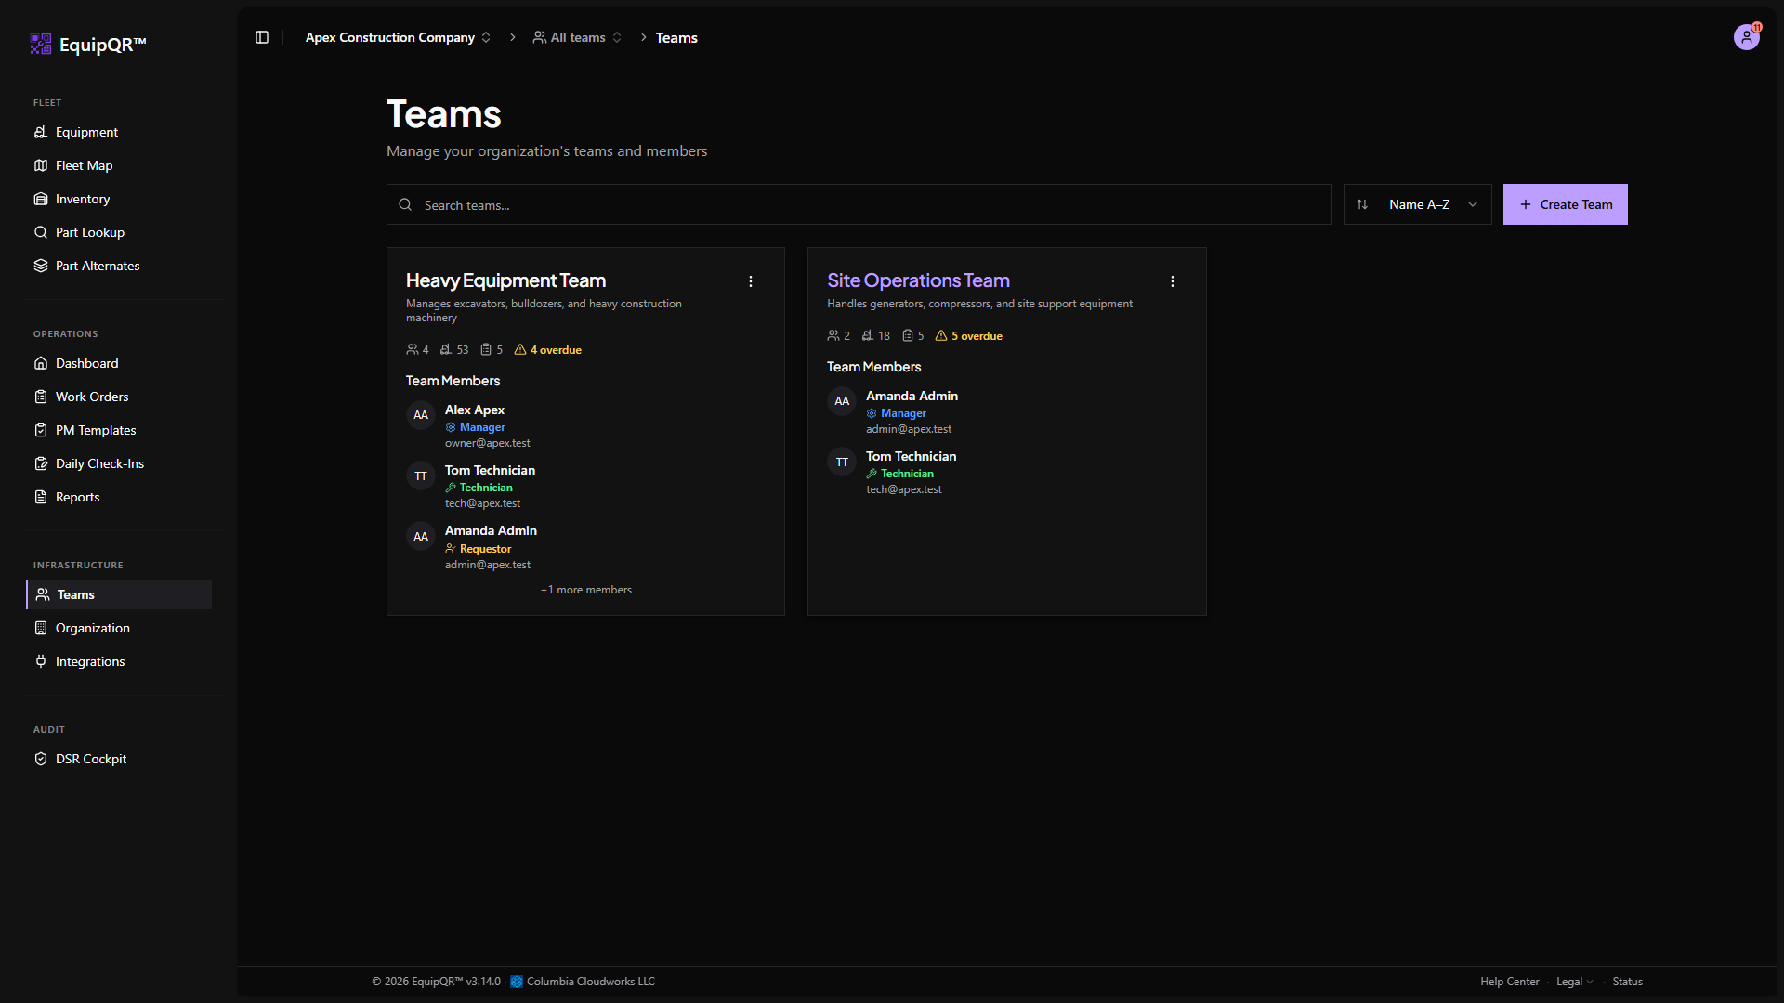Click the Fleet Map icon
The width and height of the screenshot is (1784, 1003).
pos(41,165)
